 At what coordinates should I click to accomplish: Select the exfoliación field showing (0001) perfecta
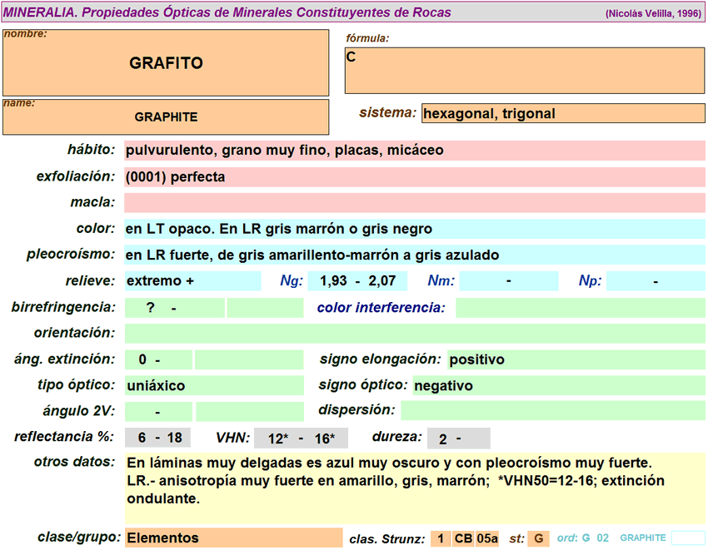[x=415, y=177]
